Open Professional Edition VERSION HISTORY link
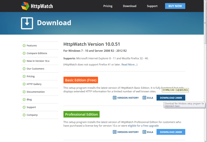This screenshot has width=207, height=142. (128, 132)
